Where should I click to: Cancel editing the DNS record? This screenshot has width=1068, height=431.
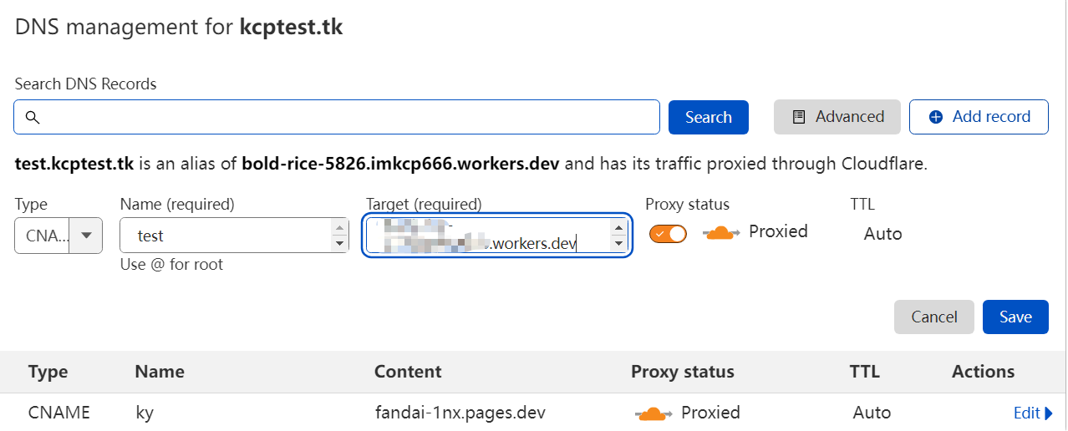tap(933, 317)
